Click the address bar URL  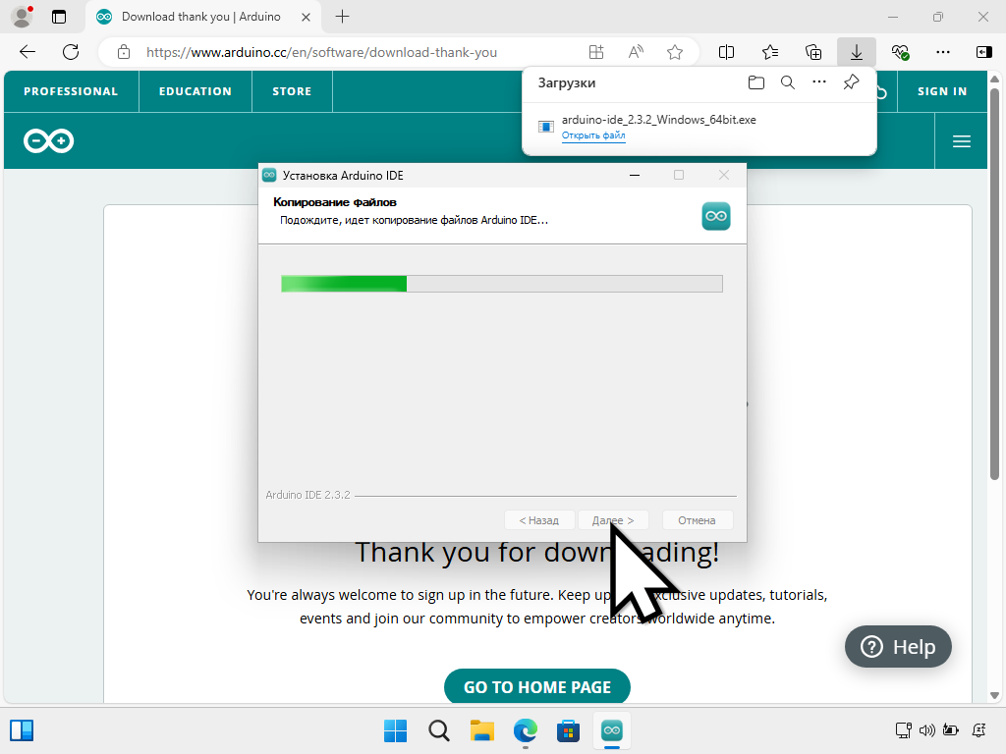pos(321,52)
